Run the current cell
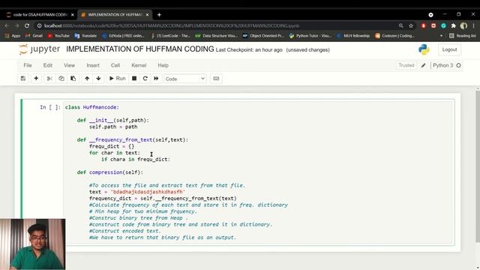The width and height of the screenshot is (480, 270). click(x=118, y=79)
